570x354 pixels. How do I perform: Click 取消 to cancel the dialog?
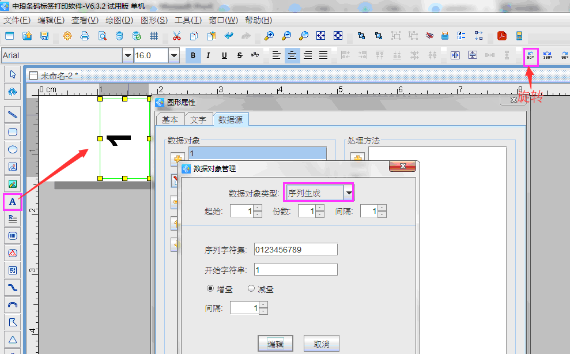click(321, 342)
